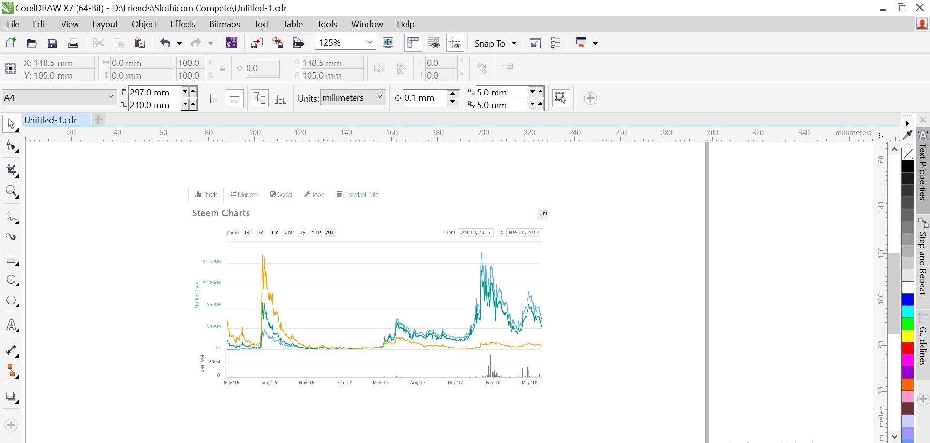Open a file with the folder icon
This screenshot has height=443, width=930.
click(31, 43)
